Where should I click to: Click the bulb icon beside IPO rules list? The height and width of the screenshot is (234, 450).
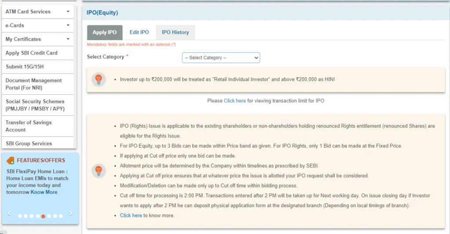point(99,171)
